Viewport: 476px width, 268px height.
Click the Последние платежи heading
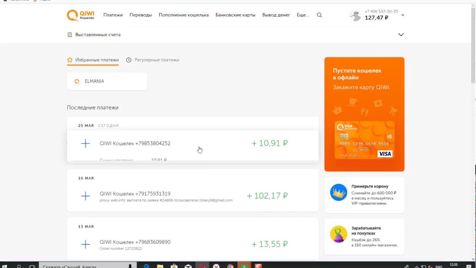pos(93,108)
